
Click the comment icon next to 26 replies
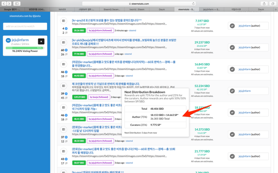pos(66,54)
